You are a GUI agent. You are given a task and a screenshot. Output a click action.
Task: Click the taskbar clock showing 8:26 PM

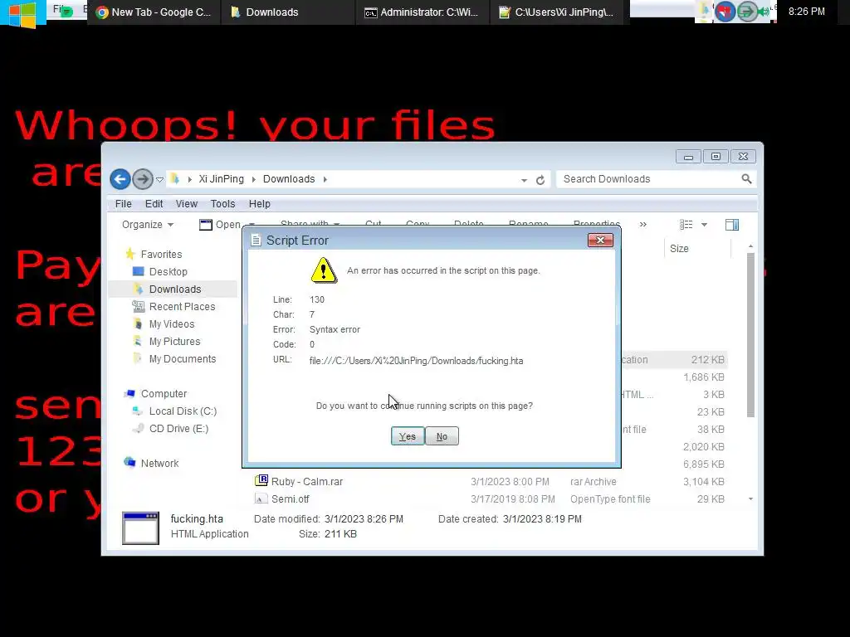(x=807, y=12)
